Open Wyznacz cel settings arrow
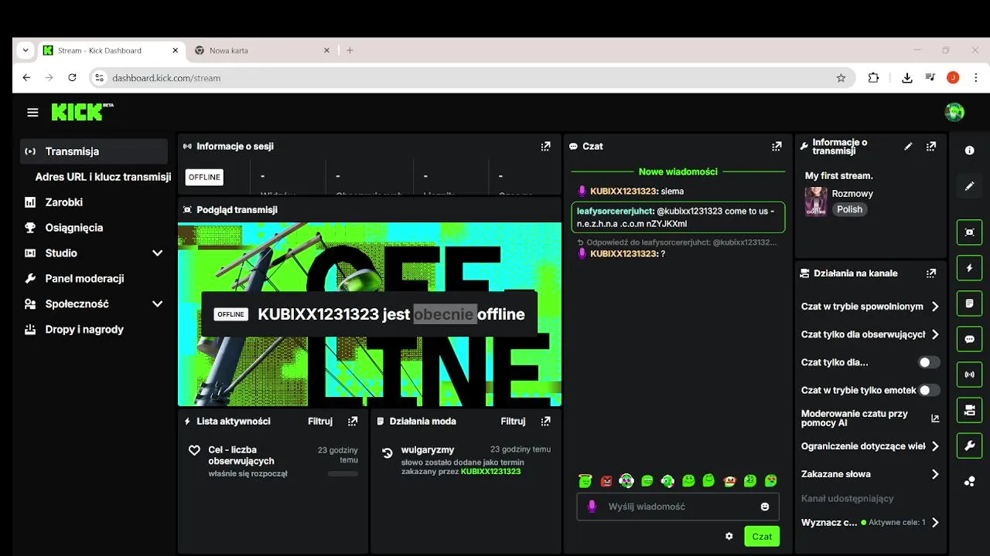Viewport: 990px width, 556px height. coord(935,523)
